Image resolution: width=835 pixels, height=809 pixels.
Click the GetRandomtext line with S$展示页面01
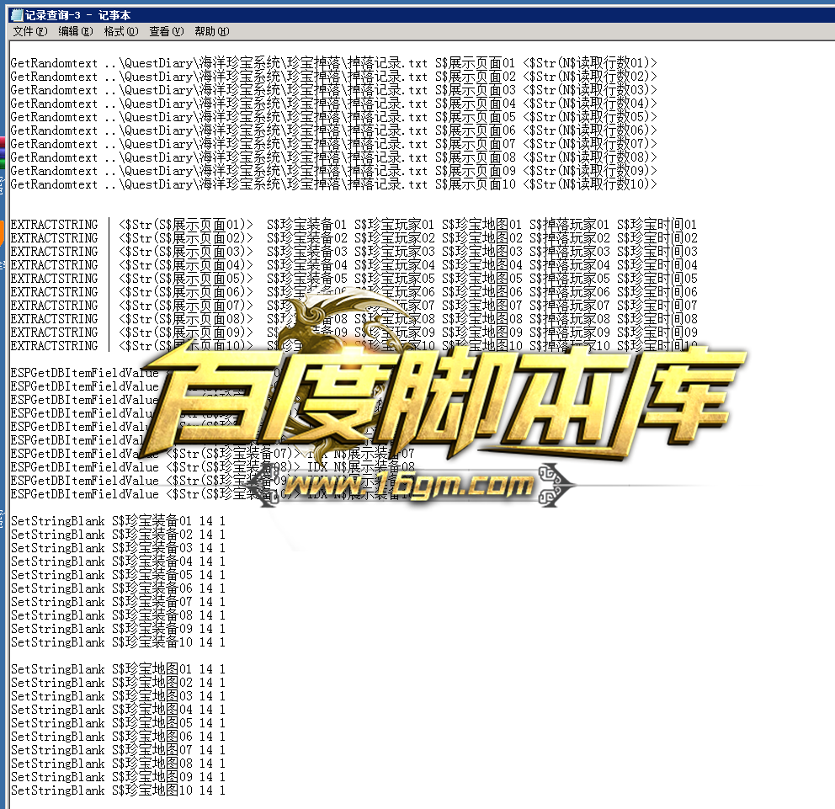click(x=334, y=63)
